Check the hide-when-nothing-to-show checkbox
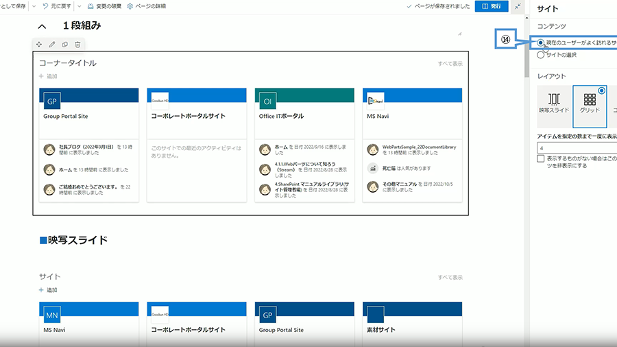 click(x=541, y=158)
